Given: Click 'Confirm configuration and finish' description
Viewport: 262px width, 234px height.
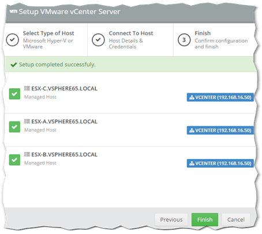Looking at the screenshot, I should click(221, 44).
